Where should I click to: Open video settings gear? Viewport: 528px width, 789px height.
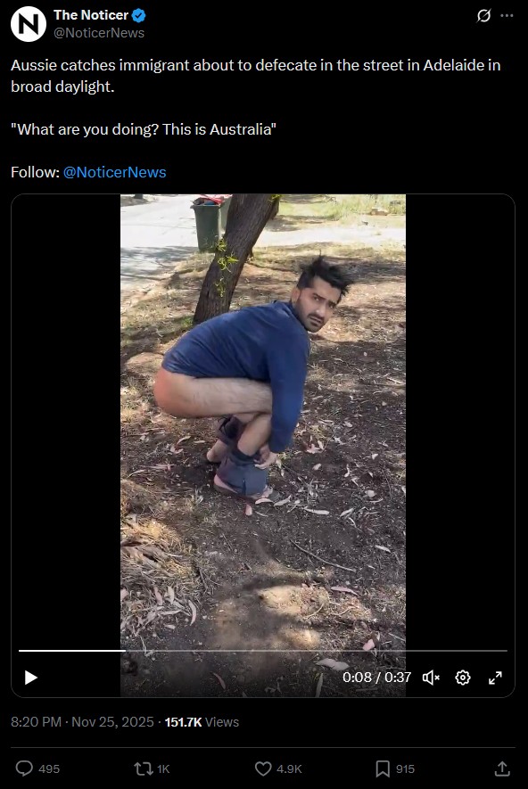[463, 678]
